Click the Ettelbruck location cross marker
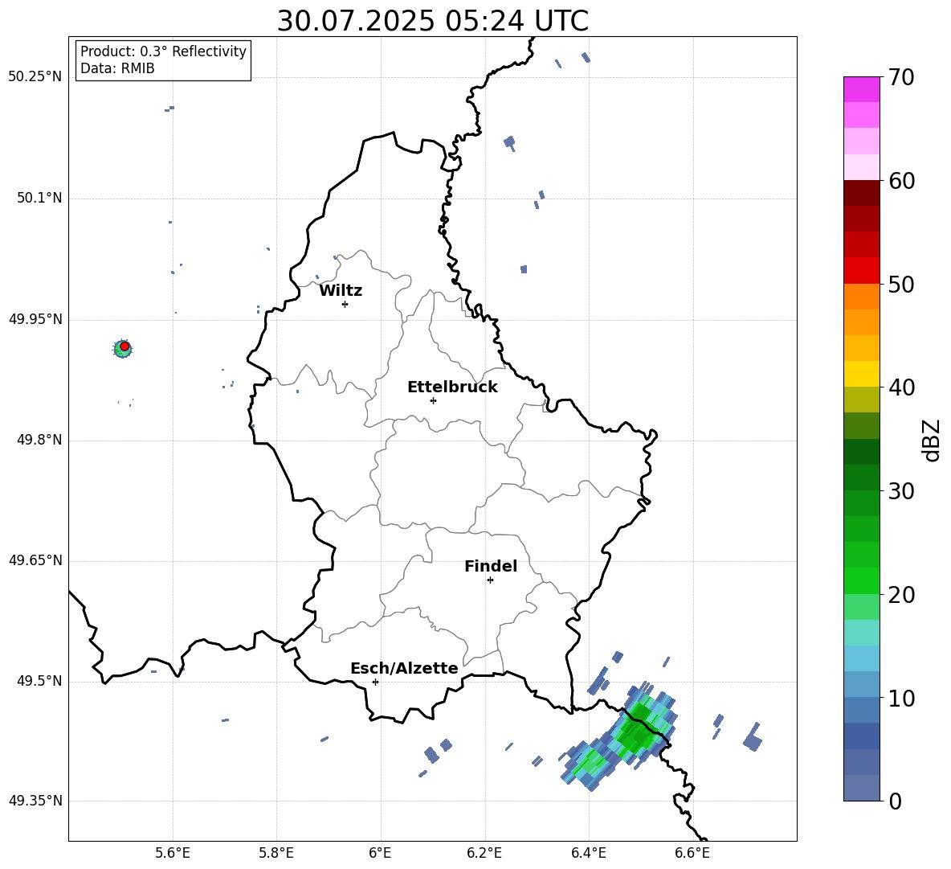The image size is (951, 869). (x=433, y=400)
